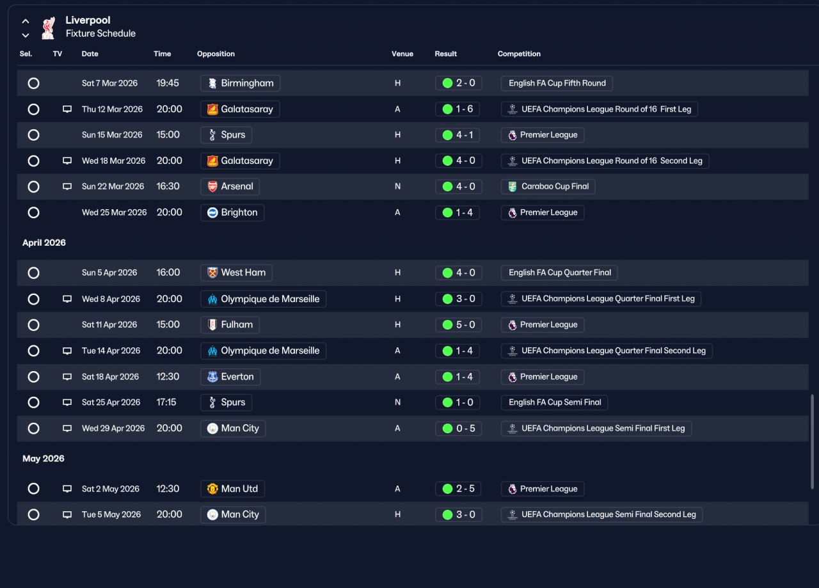Sort by Time column header

point(163,54)
